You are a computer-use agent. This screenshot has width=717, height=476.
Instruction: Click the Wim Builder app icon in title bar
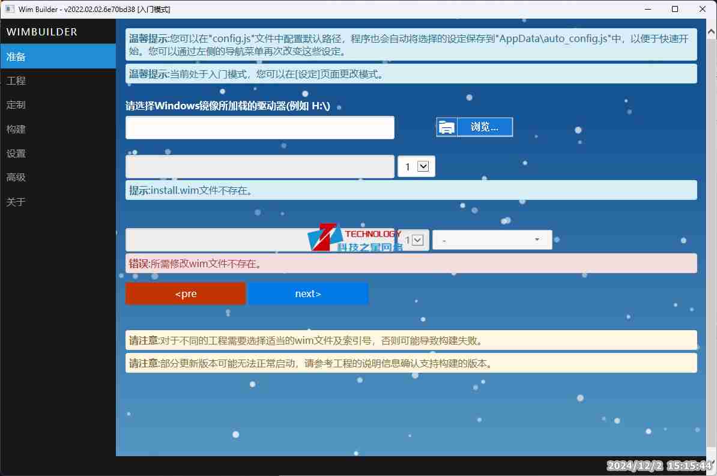[10, 9]
